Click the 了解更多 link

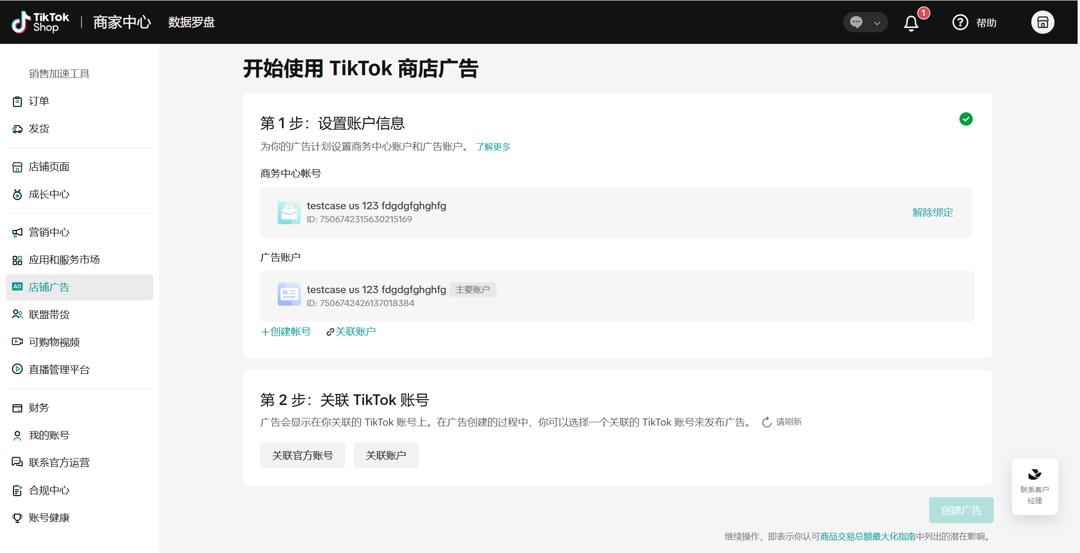point(493,147)
